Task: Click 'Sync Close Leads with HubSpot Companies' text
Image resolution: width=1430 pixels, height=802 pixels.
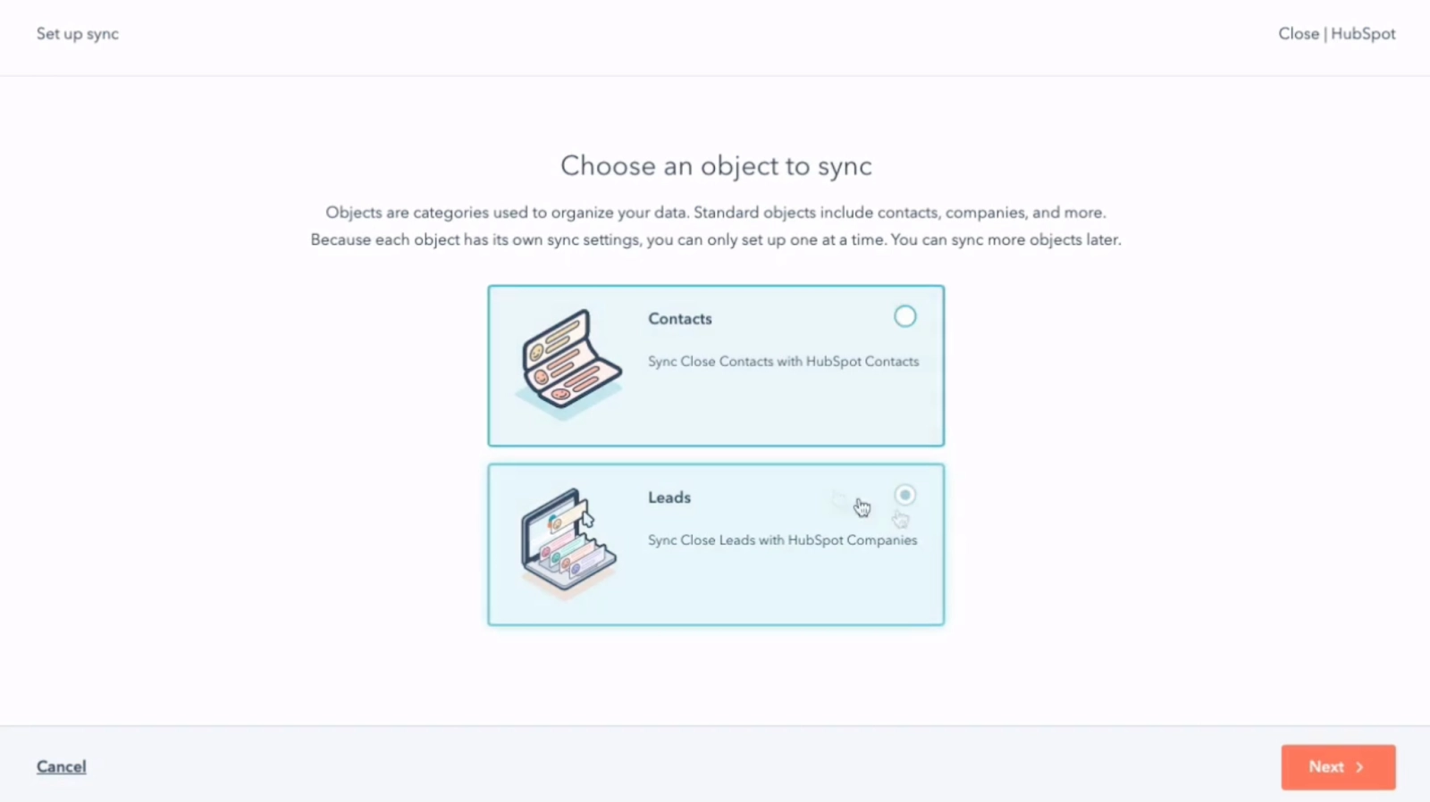Action: [x=782, y=540]
